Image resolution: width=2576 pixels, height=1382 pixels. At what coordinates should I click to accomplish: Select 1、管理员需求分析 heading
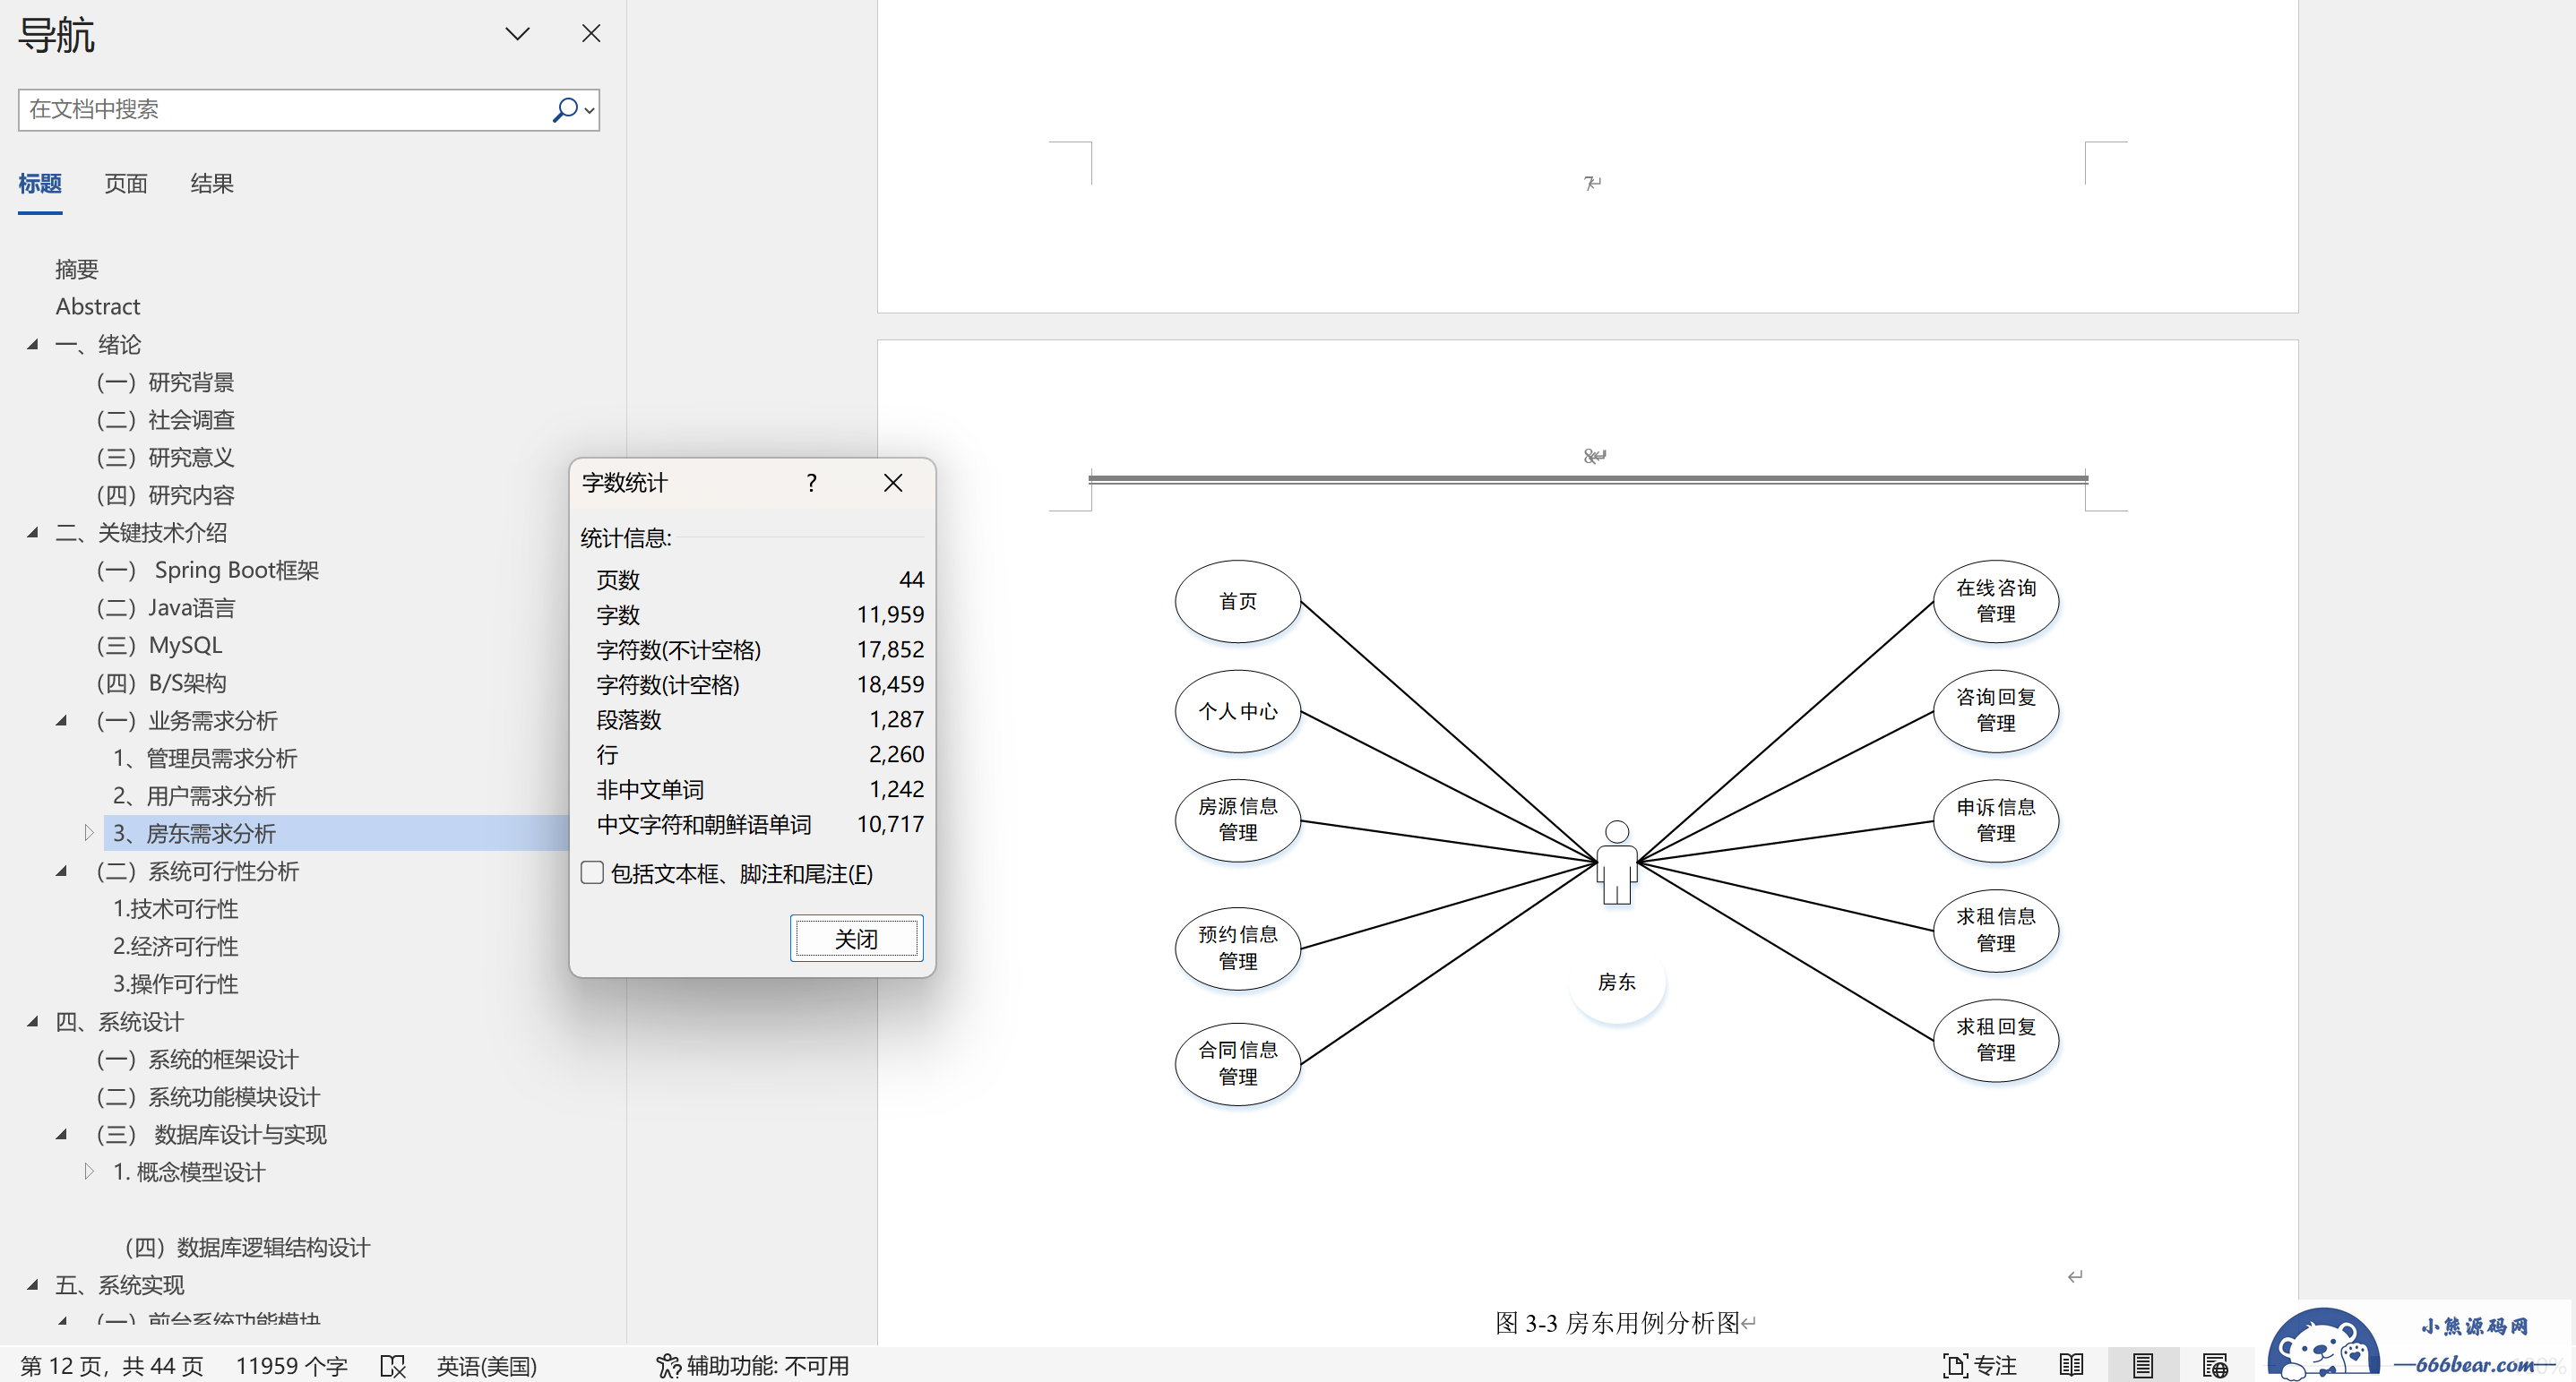(x=205, y=759)
